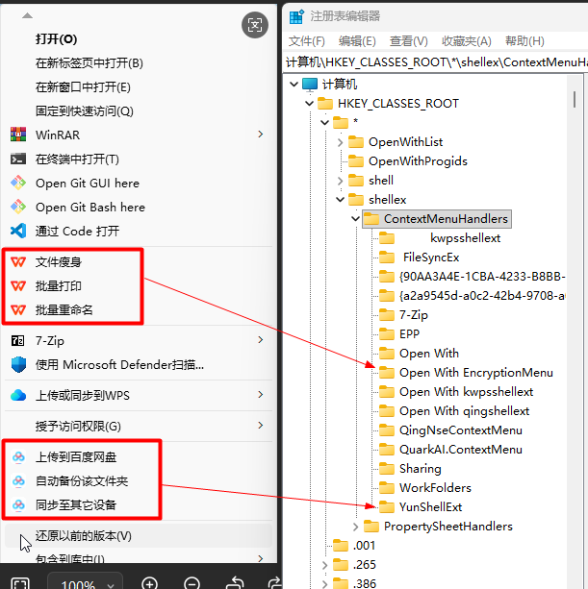
Task: Click the HKEY_CLASSES_ROOT folder icon
Action: point(325,104)
